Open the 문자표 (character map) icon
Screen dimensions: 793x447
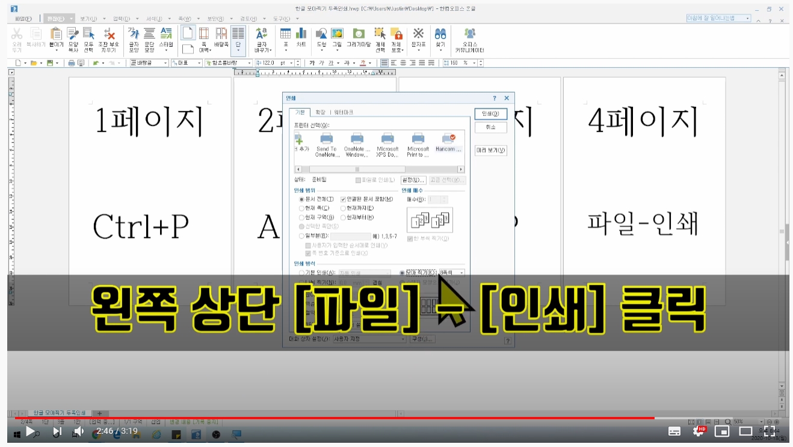click(x=418, y=34)
